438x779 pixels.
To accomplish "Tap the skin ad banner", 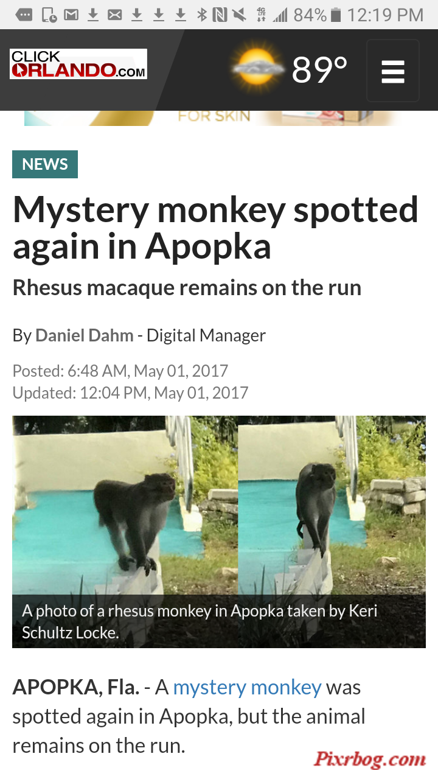I will (x=213, y=118).
